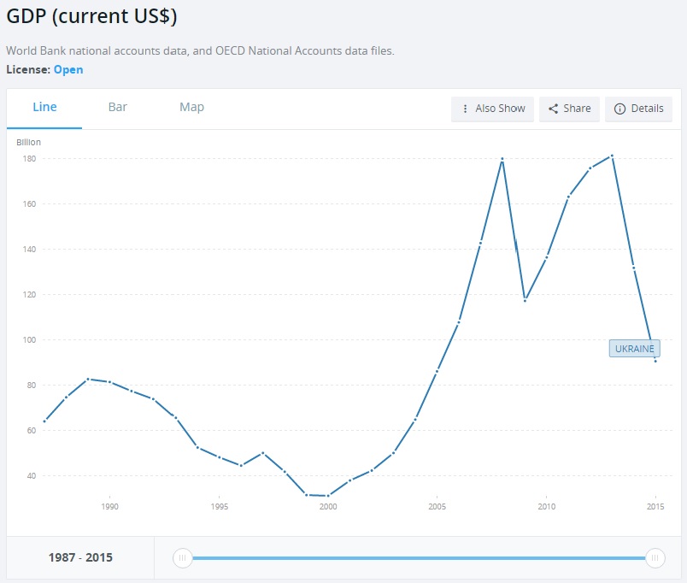Click the 2013 peak data point

tap(612, 156)
